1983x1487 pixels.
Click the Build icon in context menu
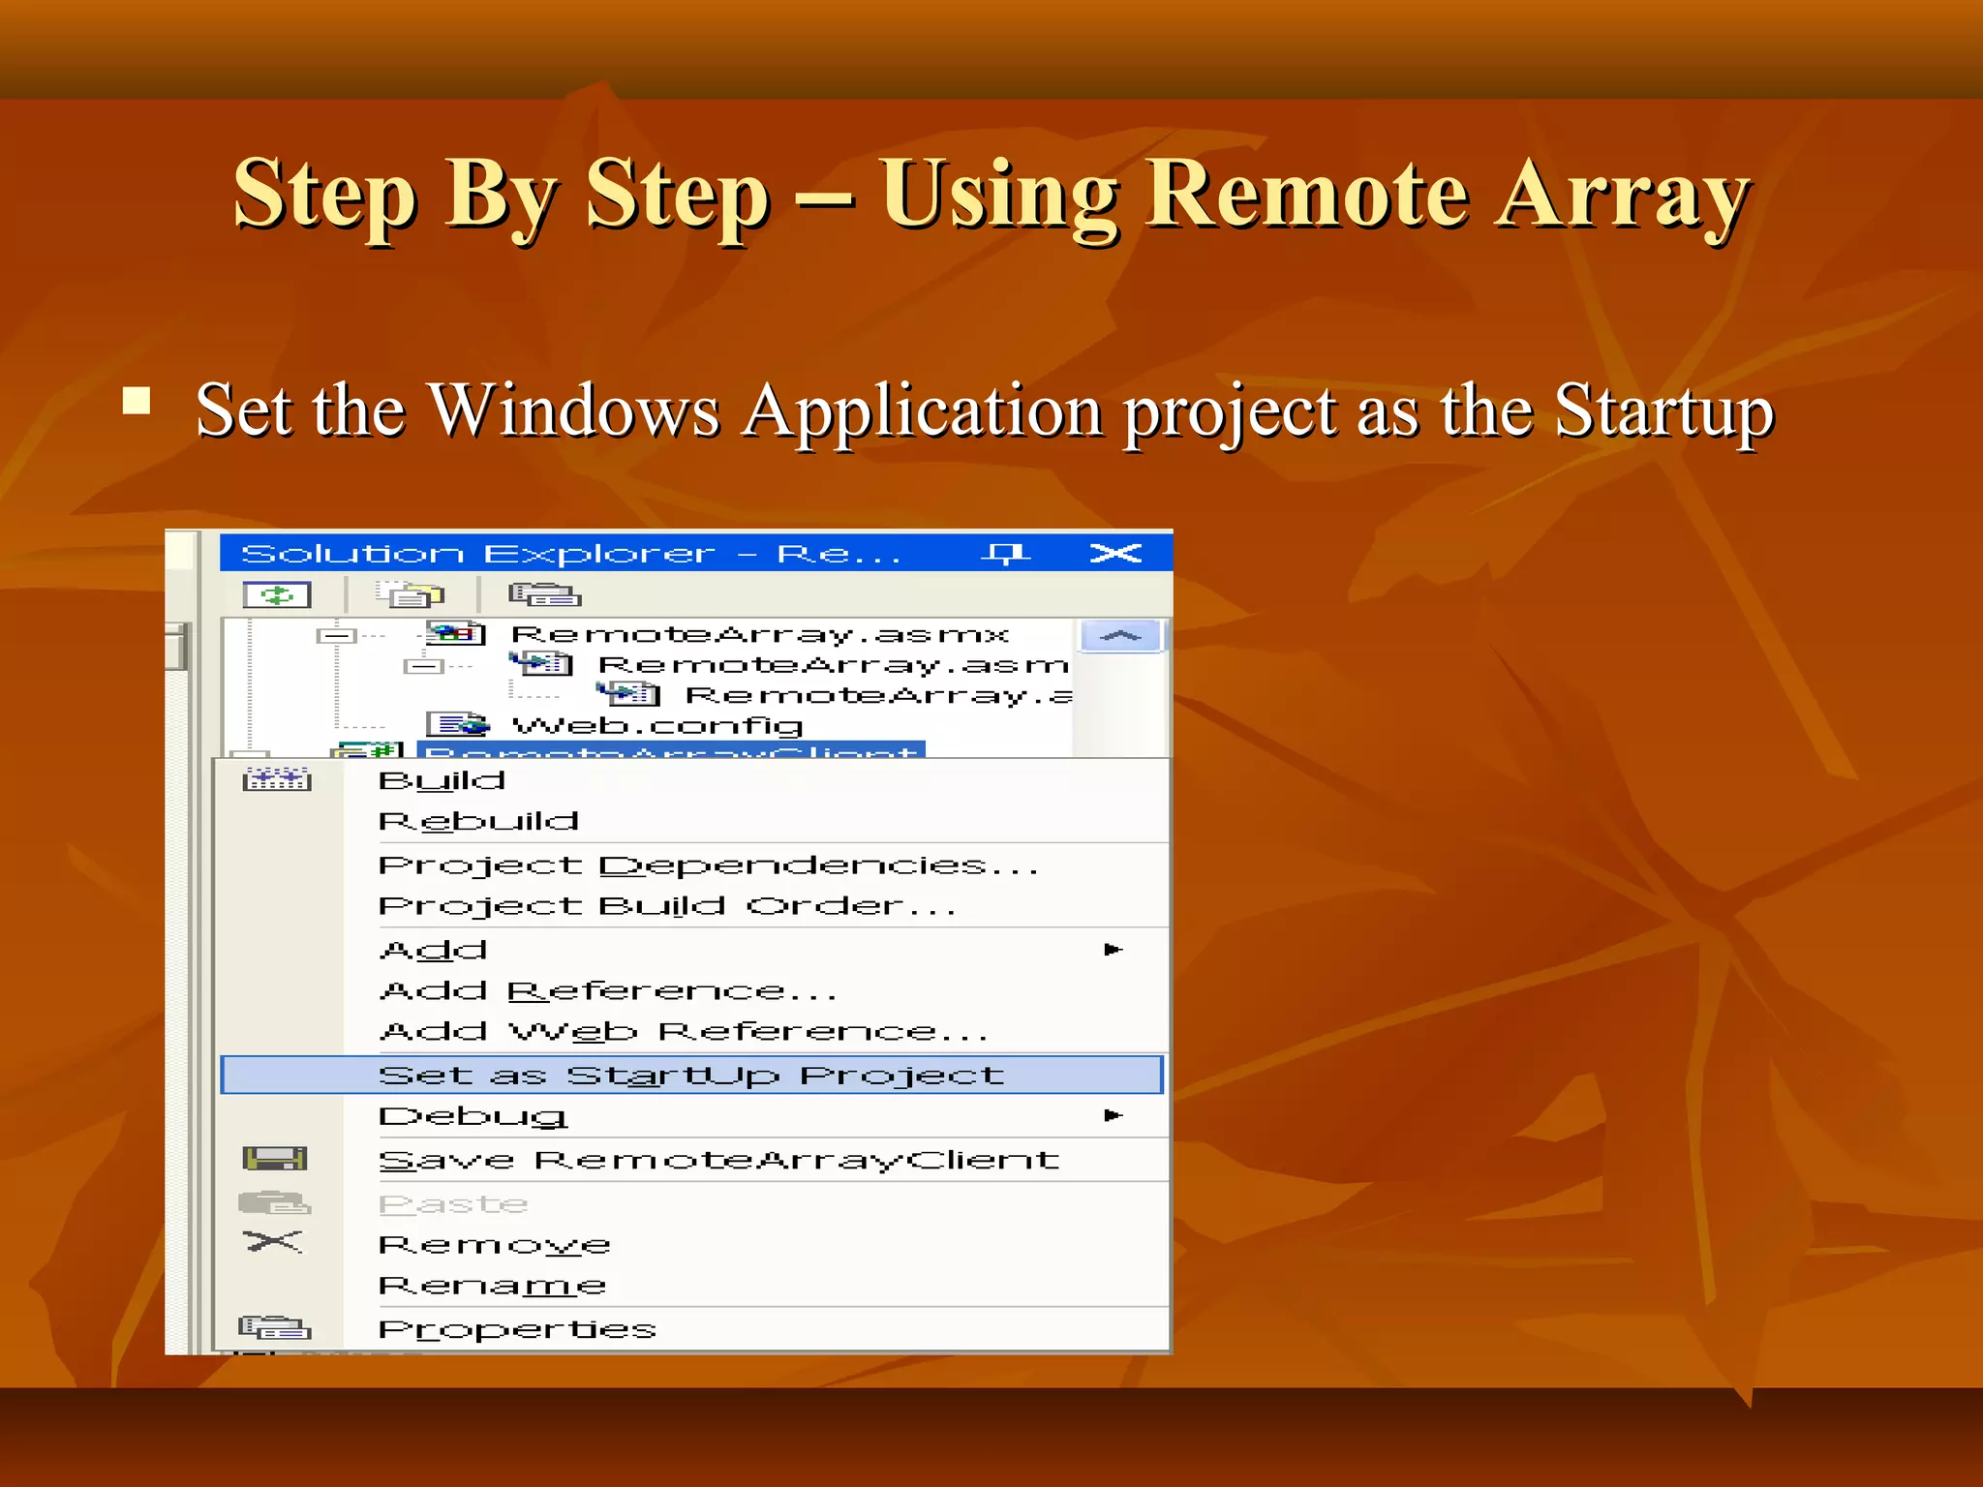(277, 778)
